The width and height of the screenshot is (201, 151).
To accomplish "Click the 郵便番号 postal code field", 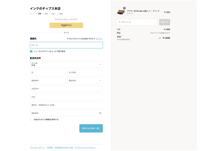I will pyautogui.click(x=48, y=81).
